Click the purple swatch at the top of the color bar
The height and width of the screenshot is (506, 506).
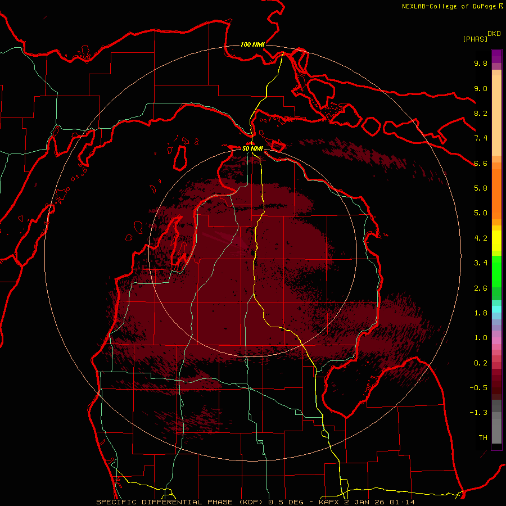pos(496,56)
